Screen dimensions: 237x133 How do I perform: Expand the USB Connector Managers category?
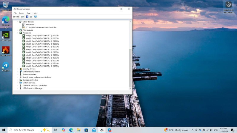point(18,88)
